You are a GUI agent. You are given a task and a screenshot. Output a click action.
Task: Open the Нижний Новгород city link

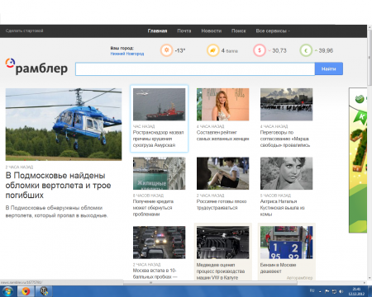tap(127, 54)
